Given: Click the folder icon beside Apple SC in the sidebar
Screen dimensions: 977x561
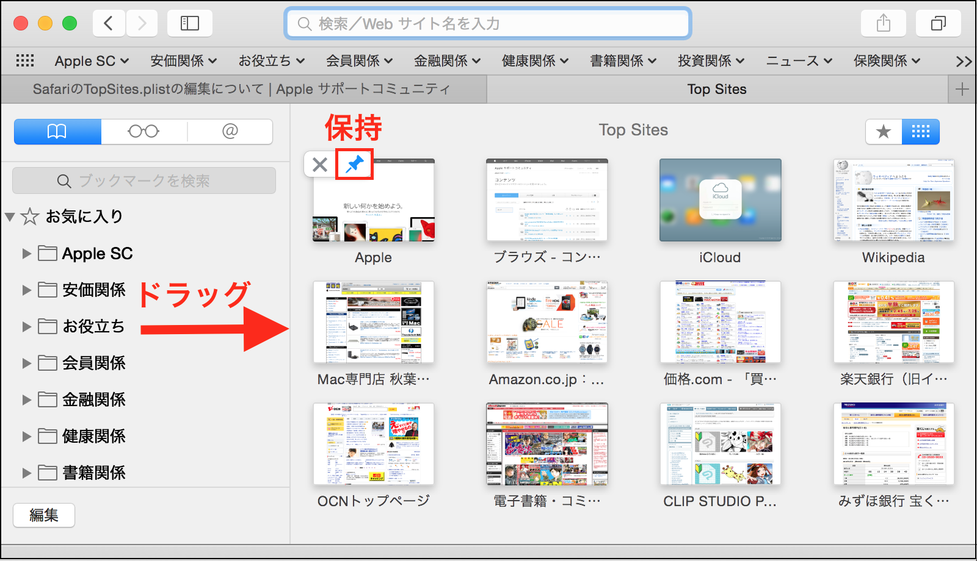Looking at the screenshot, I should tap(48, 253).
